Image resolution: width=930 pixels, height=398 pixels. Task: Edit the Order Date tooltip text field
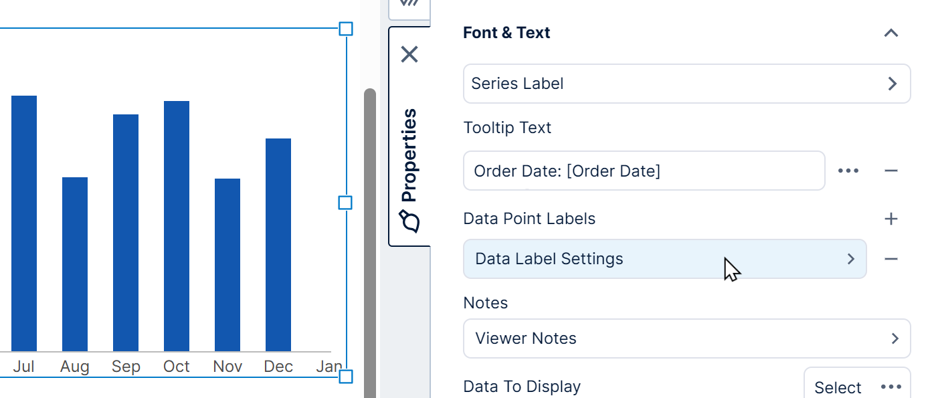pos(644,171)
